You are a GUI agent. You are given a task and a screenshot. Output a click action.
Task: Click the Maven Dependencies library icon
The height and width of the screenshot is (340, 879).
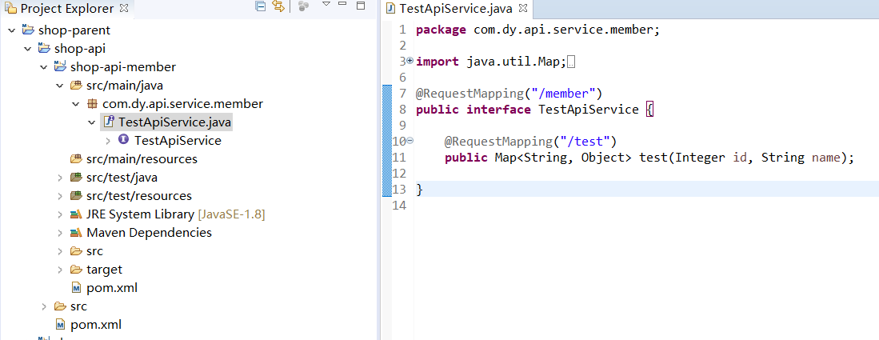point(76,233)
